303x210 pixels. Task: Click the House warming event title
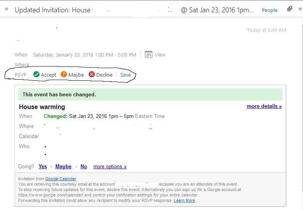coord(42,107)
